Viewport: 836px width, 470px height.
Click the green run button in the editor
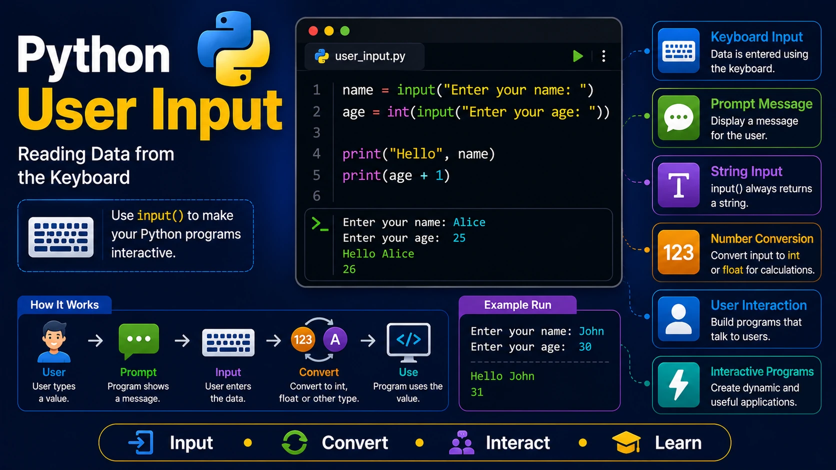coord(577,56)
